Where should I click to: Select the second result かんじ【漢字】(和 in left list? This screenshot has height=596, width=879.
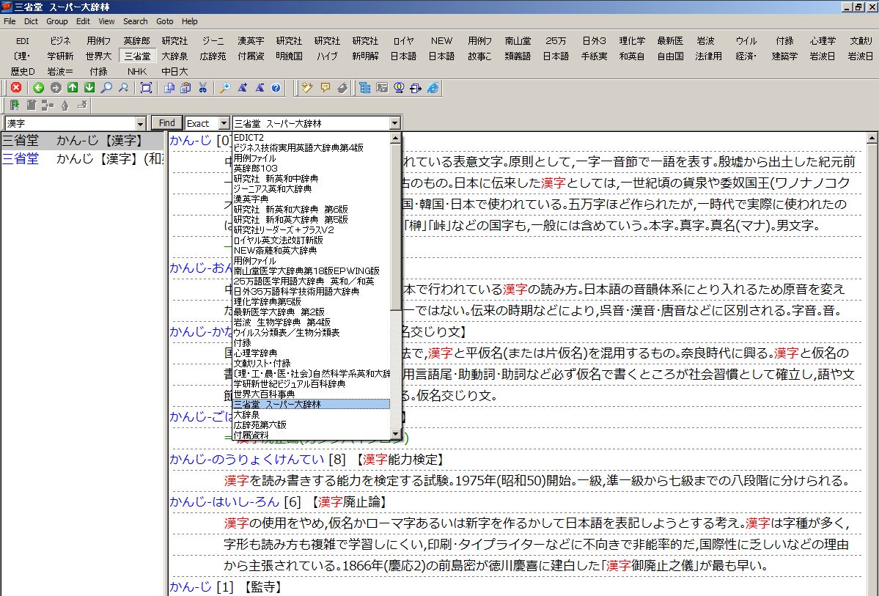(82, 158)
